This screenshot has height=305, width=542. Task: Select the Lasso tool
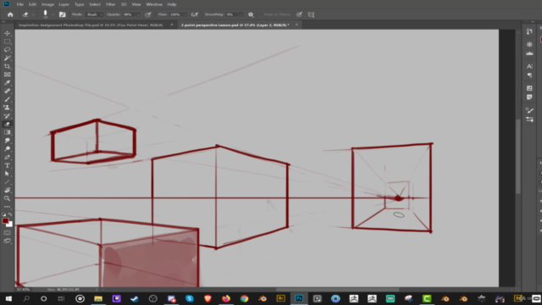[7, 50]
